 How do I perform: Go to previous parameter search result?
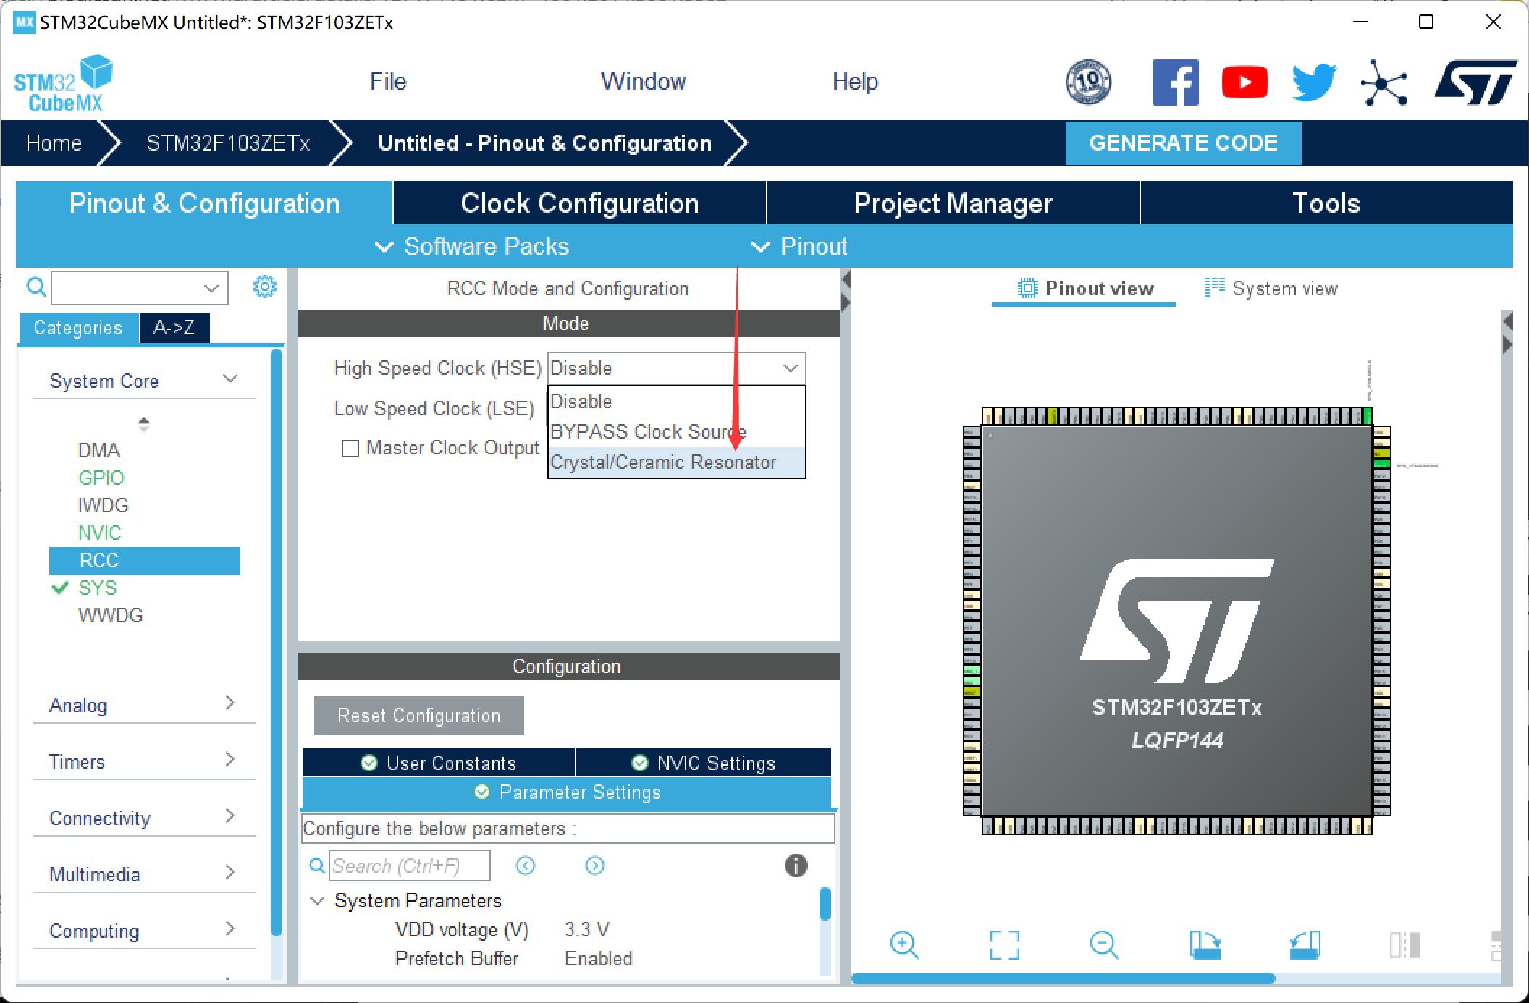click(526, 866)
